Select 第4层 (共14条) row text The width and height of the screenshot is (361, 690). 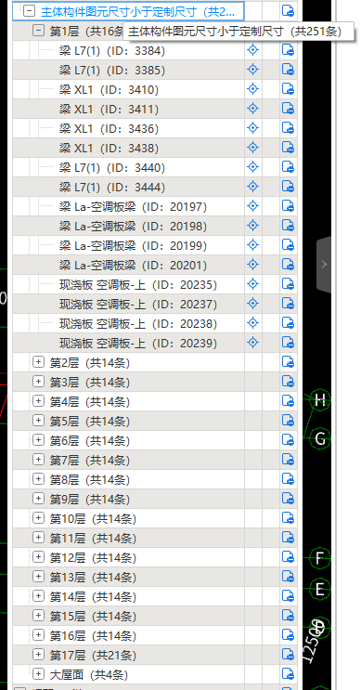(90, 401)
